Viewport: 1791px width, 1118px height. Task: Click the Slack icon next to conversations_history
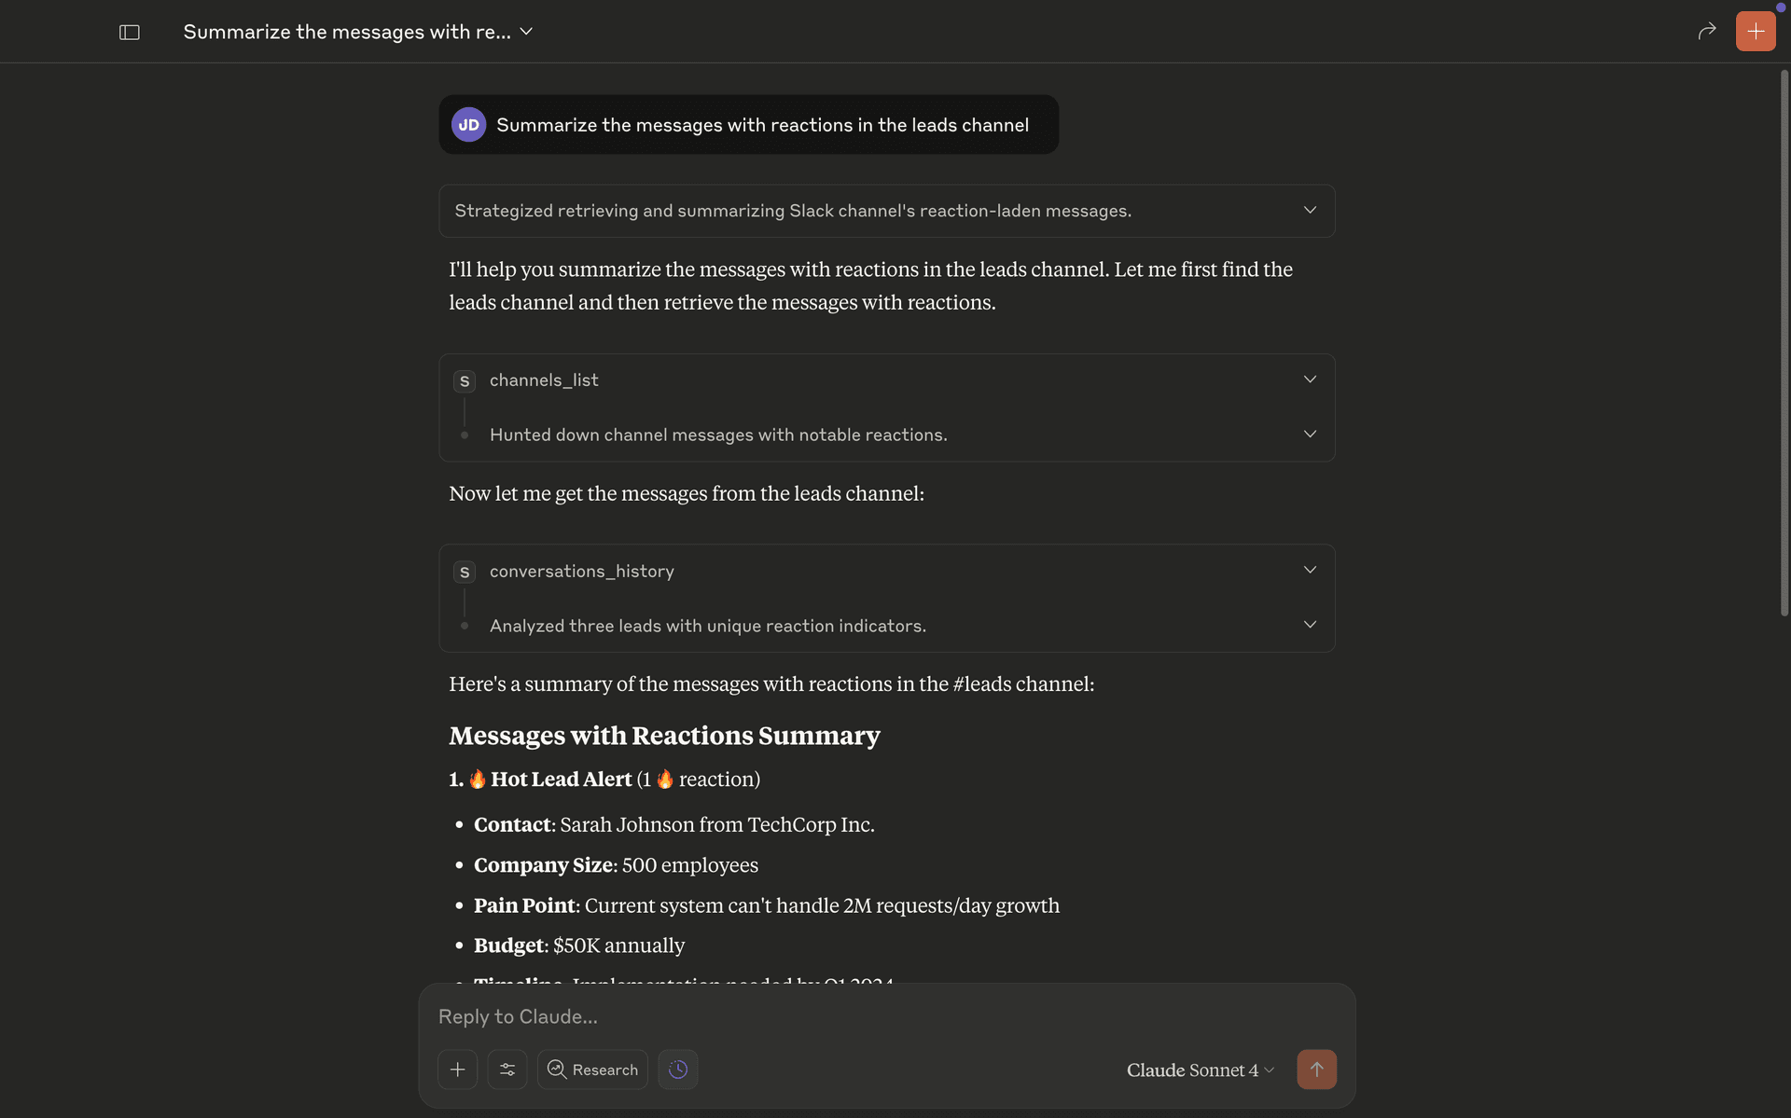point(465,572)
